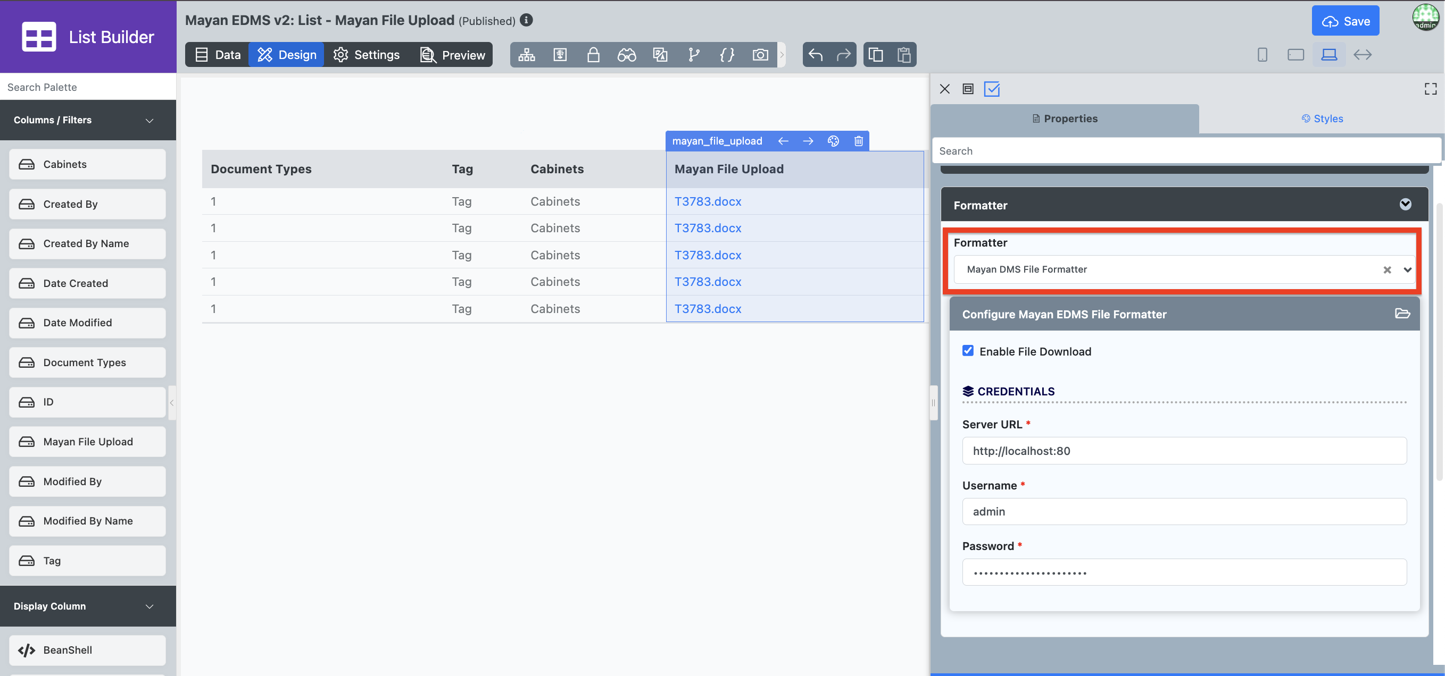Click the form element toolbar icon

pos(560,55)
